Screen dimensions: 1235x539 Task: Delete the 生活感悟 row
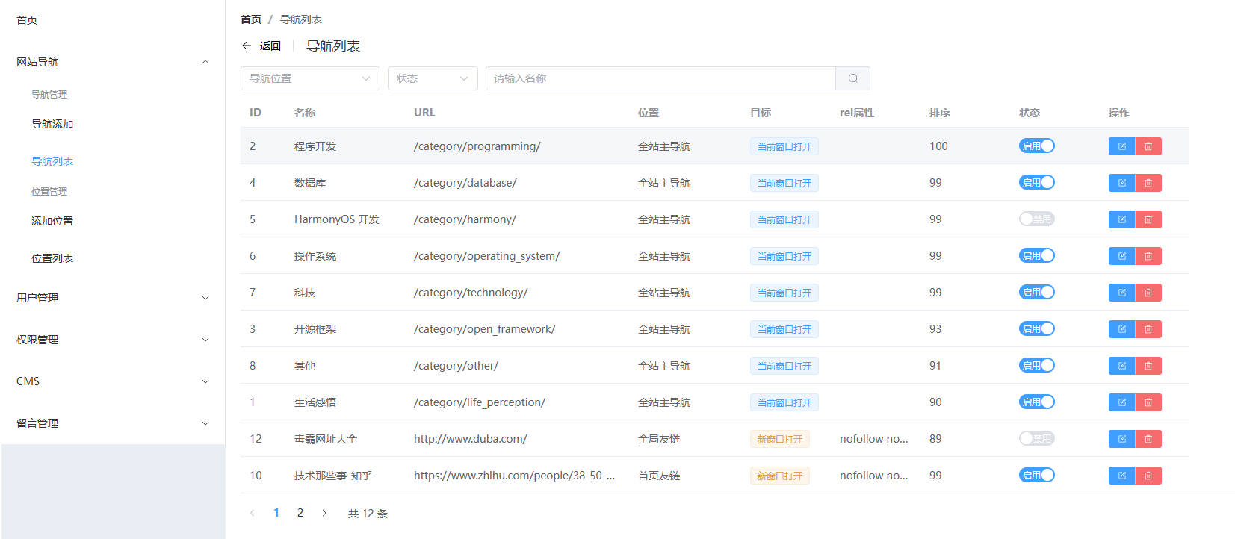(1148, 402)
